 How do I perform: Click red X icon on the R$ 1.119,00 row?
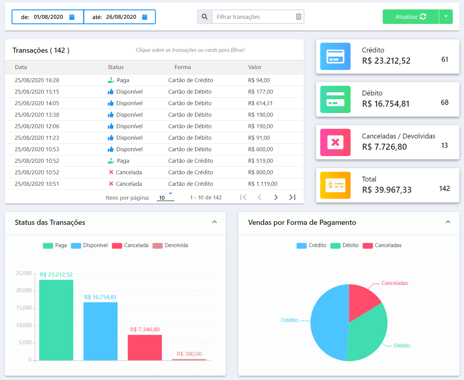(x=111, y=184)
